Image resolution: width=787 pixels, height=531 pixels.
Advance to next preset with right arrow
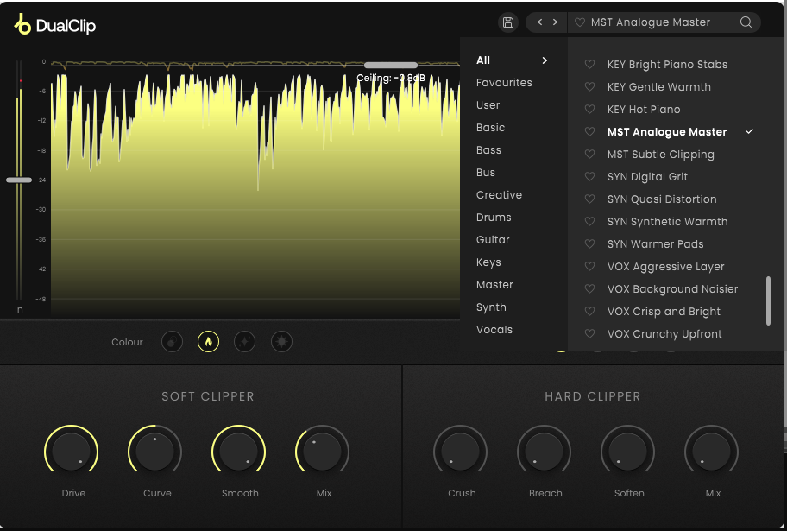(555, 22)
